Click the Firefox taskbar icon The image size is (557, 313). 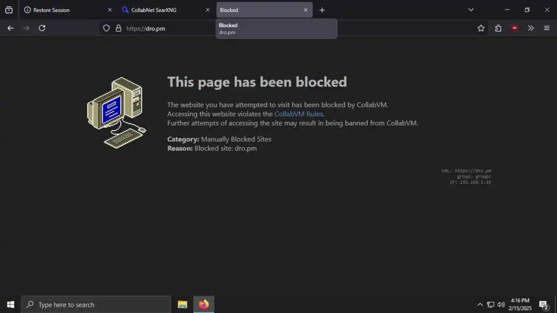pyautogui.click(x=204, y=304)
